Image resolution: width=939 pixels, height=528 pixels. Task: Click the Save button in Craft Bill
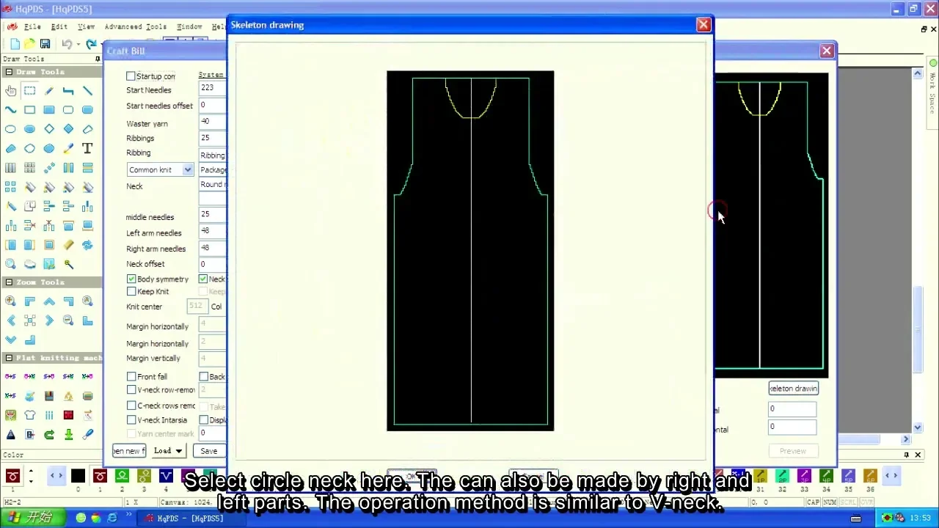pos(208,451)
